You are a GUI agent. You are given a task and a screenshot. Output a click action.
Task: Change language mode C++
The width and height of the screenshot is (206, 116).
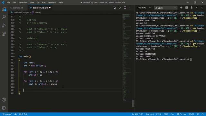[x=172, y=114]
